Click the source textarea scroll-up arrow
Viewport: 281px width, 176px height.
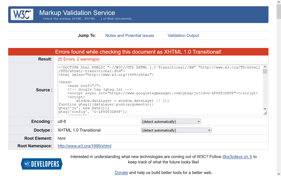click(x=265, y=67)
